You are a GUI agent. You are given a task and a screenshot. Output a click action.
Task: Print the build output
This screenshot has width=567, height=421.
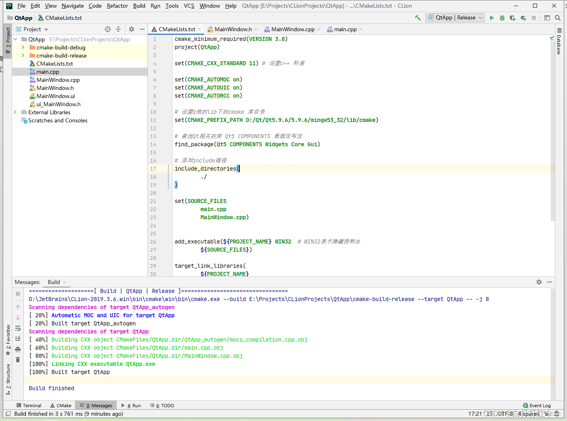18,349
